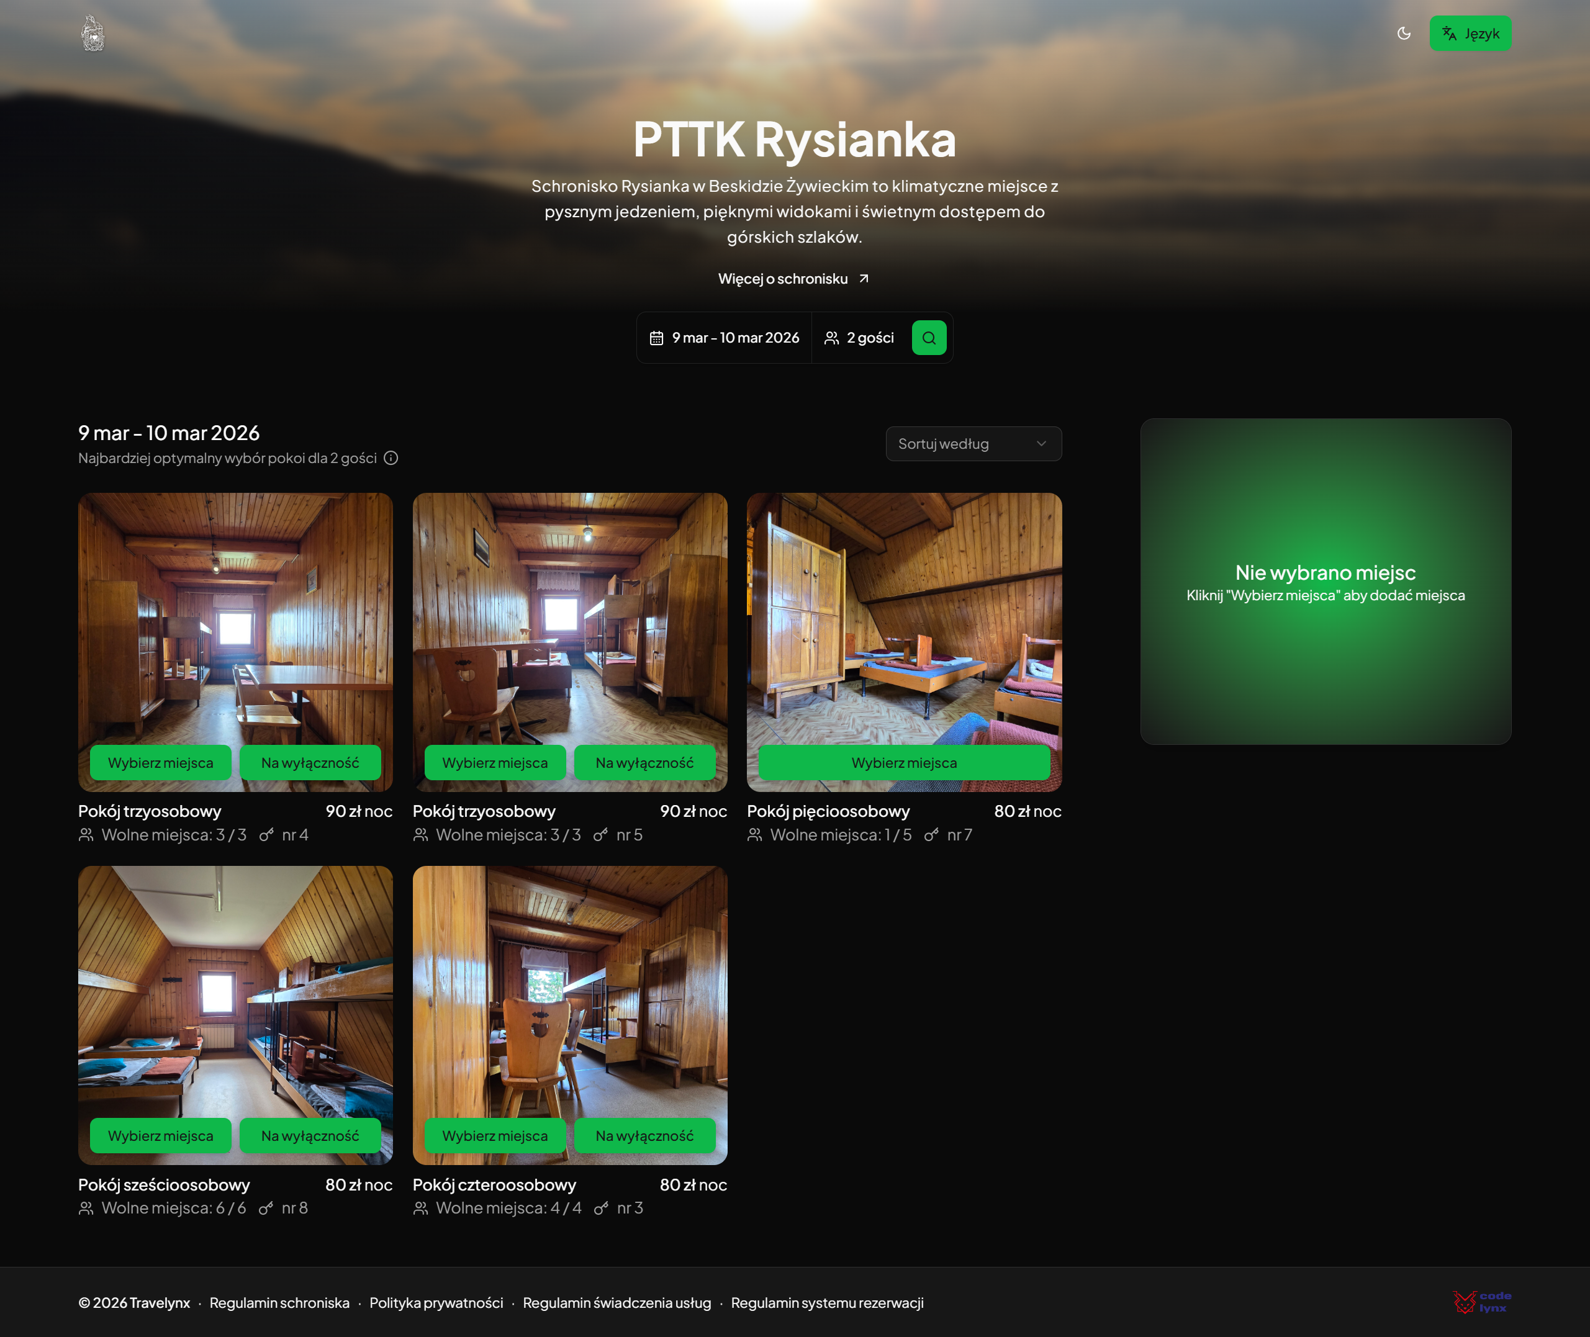
Task: Click Na wyłączność for Pokój sześcioosobowy
Action: tap(309, 1136)
